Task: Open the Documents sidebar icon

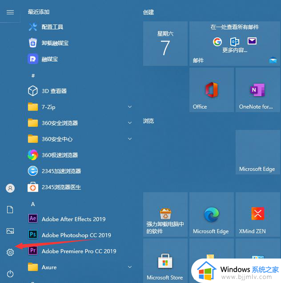Action: pyautogui.click(x=10, y=210)
